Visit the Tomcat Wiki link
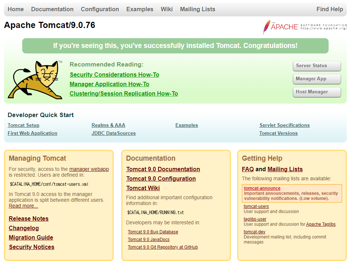Image resolution: width=349 pixels, height=261 pixels. [x=143, y=188]
